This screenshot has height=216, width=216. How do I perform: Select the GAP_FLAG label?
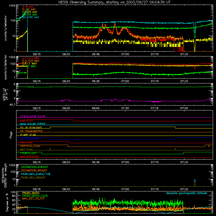pos(26,120)
